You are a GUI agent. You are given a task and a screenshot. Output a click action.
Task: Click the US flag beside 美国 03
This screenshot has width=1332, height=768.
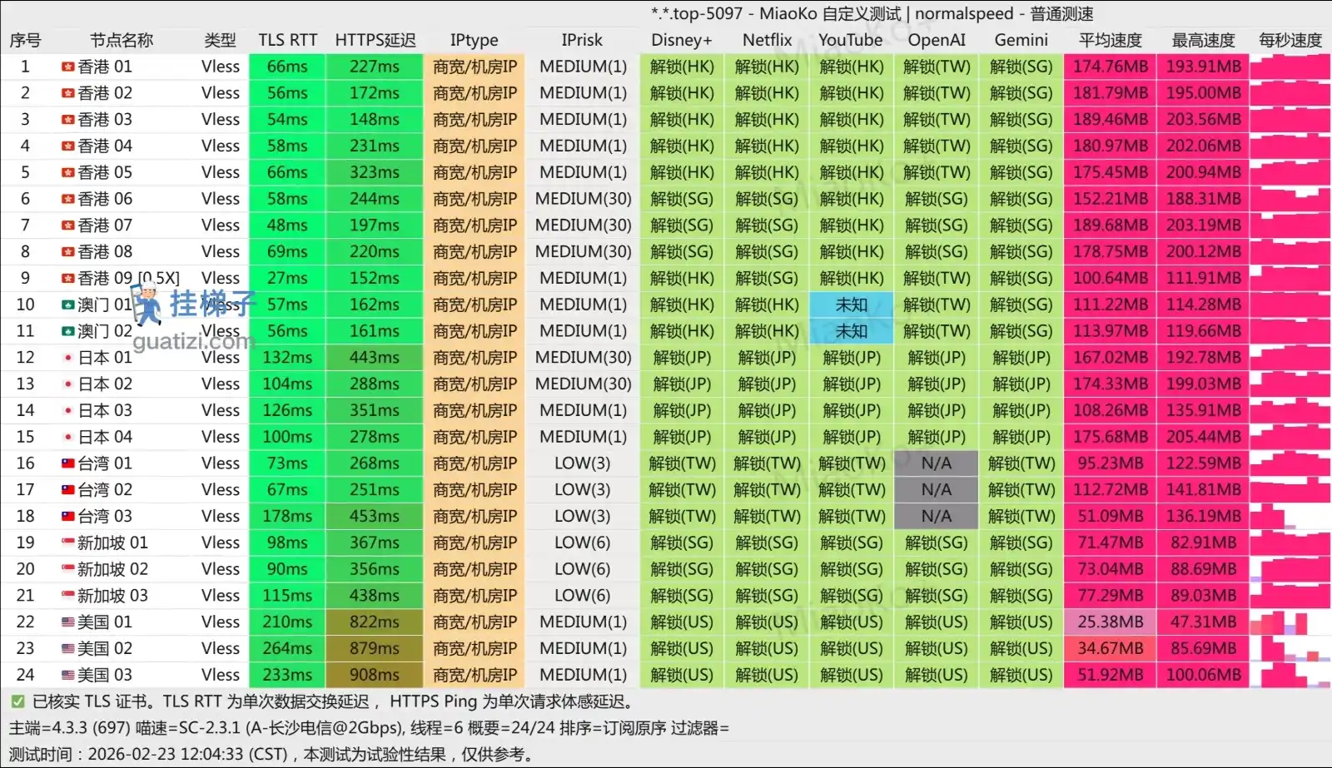[x=68, y=675]
